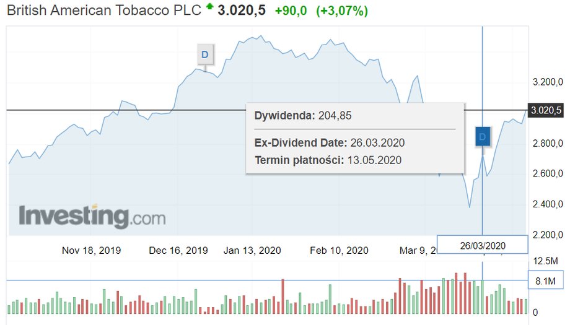This screenshot has width=570, height=325.
Task: Click the 26/03/2020 crosshair date box
Action: pyautogui.click(x=483, y=246)
